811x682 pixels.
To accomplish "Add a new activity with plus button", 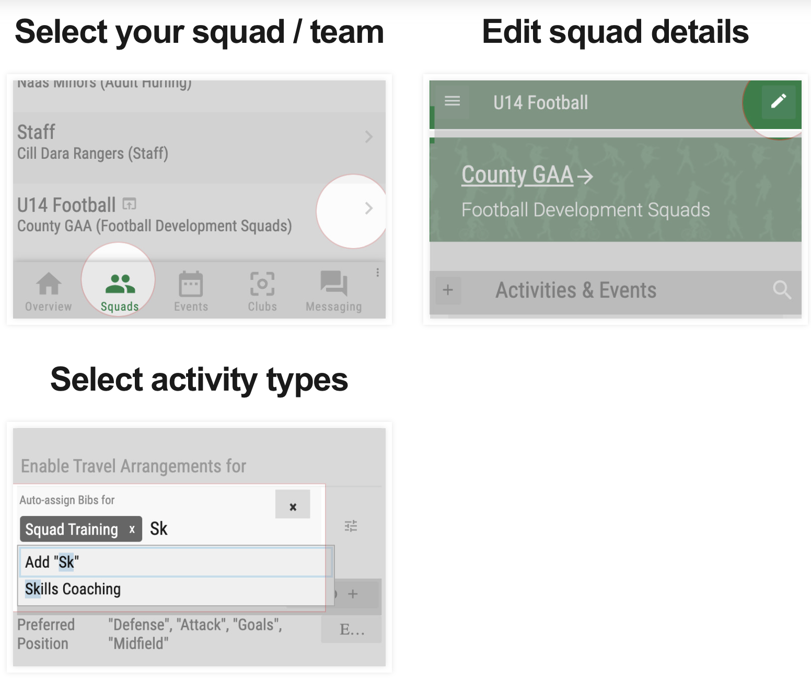I will pyautogui.click(x=448, y=290).
